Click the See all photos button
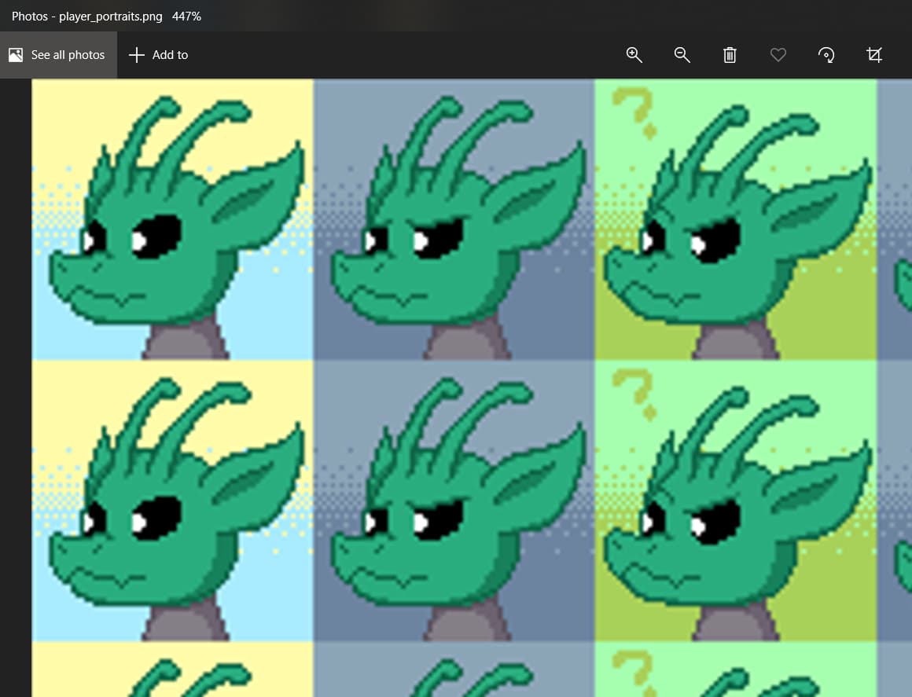The height and width of the screenshot is (697, 912). [x=58, y=55]
